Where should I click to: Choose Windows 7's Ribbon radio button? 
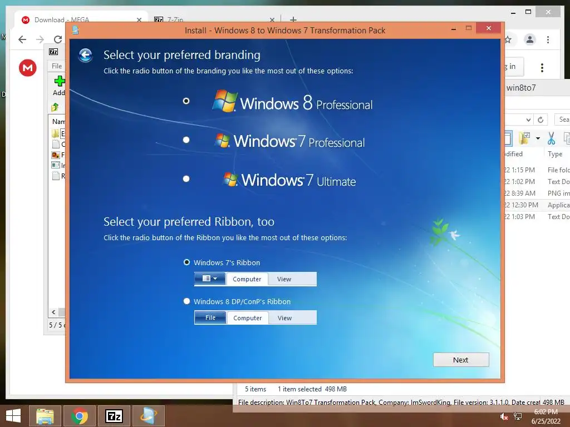point(186,262)
